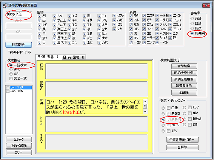
Task: Click 福音書検索 button
Action: coord(184,86)
